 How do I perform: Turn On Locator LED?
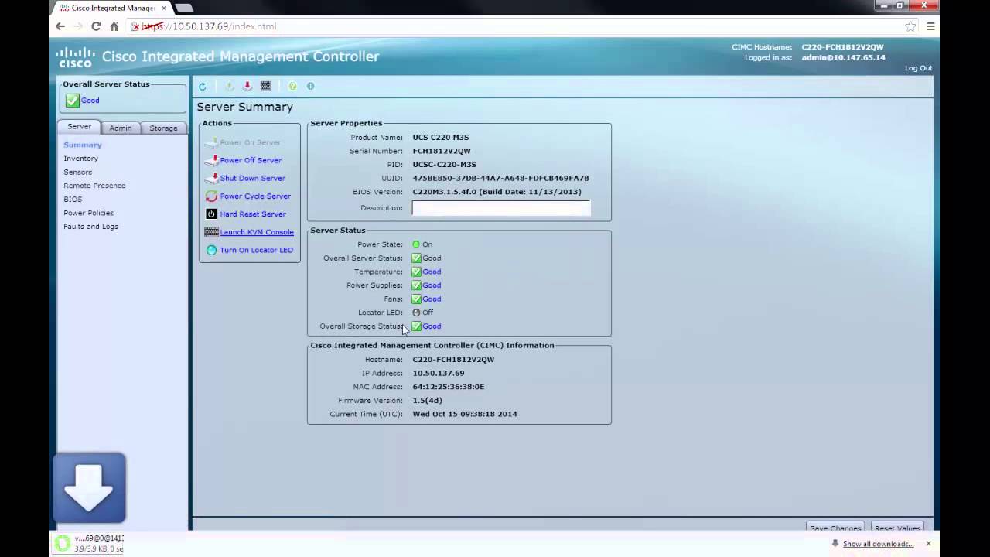coord(256,250)
